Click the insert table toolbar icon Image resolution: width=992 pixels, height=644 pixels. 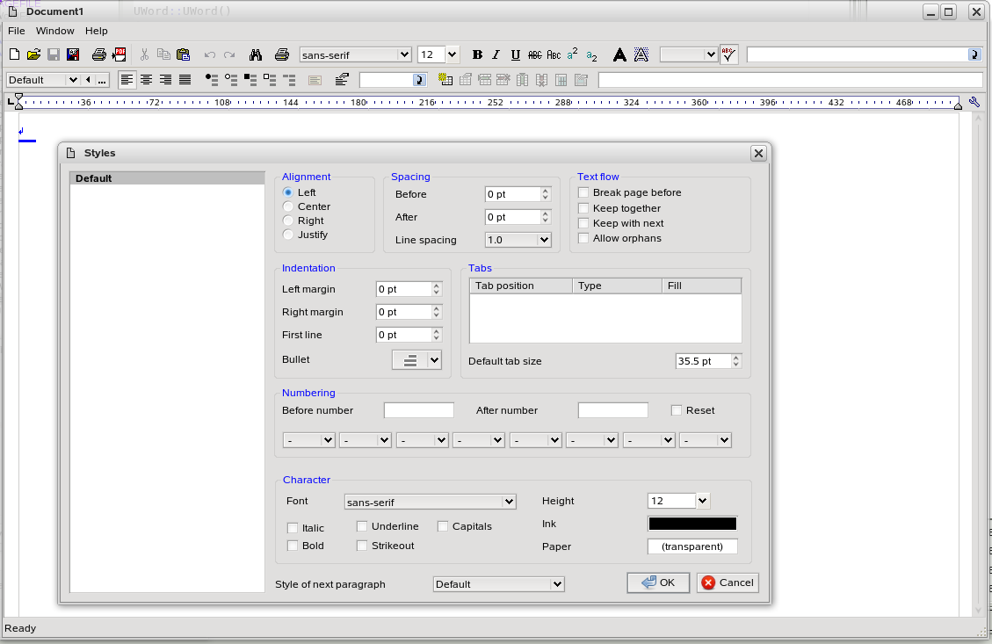click(445, 80)
